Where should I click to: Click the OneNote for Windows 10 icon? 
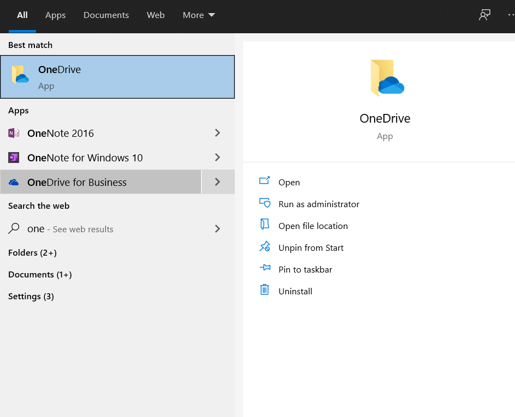(14, 158)
